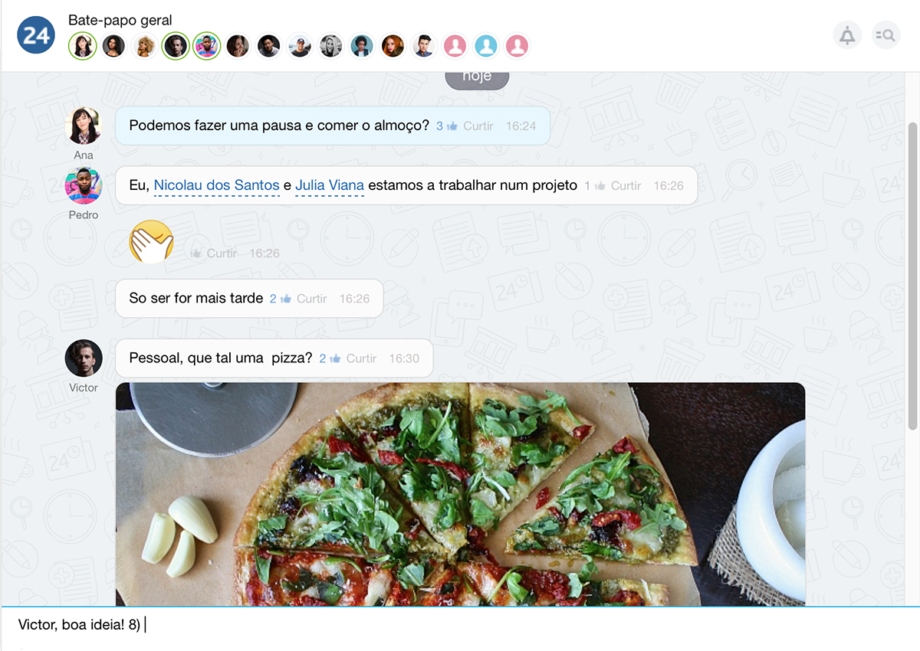920x651 pixels.
Task: Open Pedro's avatar next to his message
Action: (x=84, y=185)
